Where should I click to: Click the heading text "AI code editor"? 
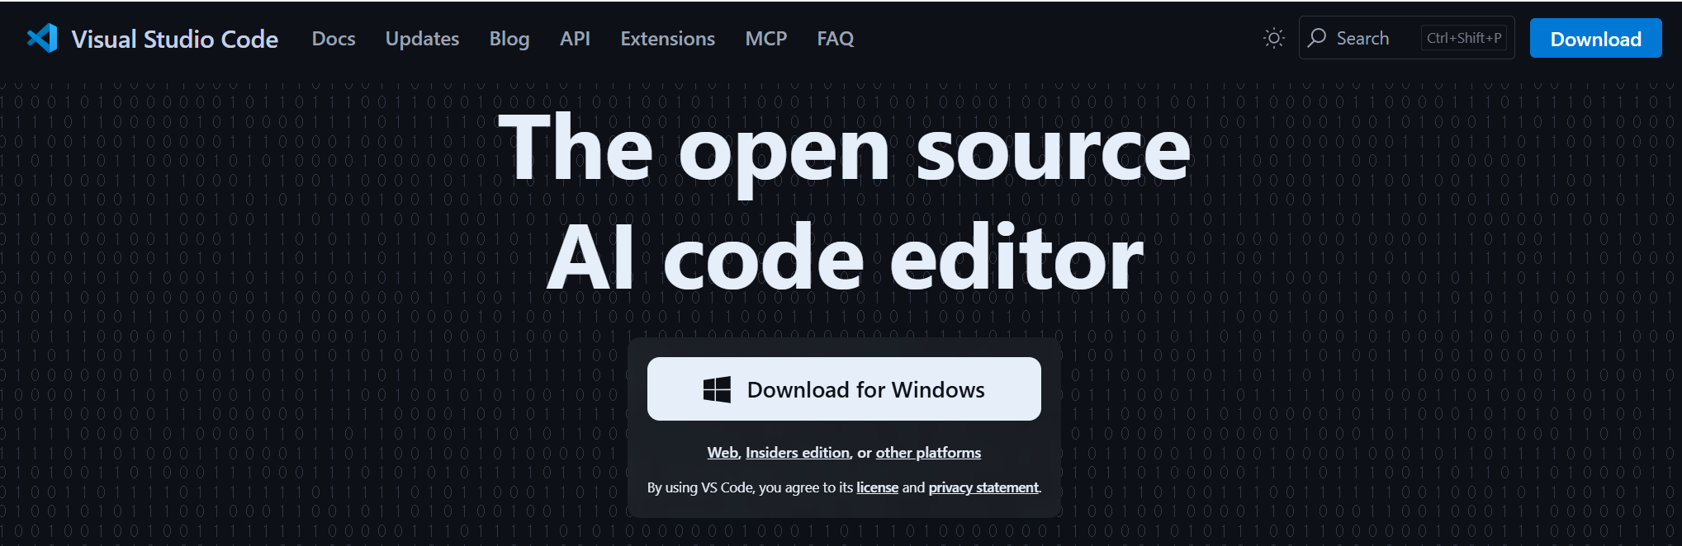click(x=845, y=258)
